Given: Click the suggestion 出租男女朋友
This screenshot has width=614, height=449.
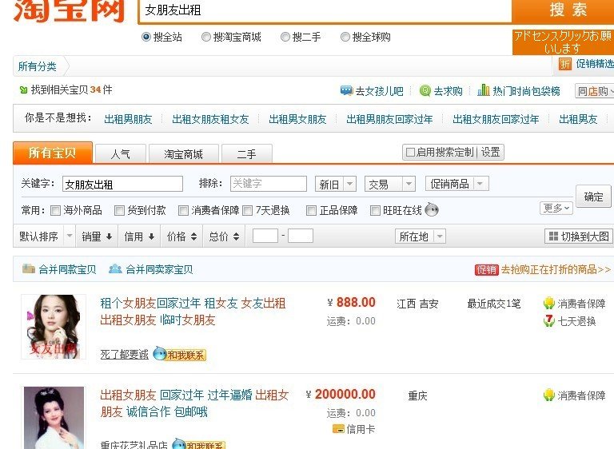Looking at the screenshot, I should point(297,119).
